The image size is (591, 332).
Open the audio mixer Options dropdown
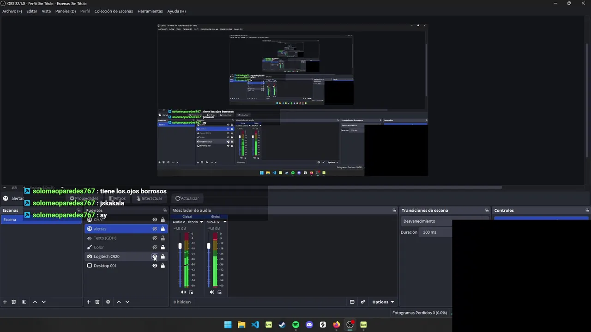coord(383,302)
